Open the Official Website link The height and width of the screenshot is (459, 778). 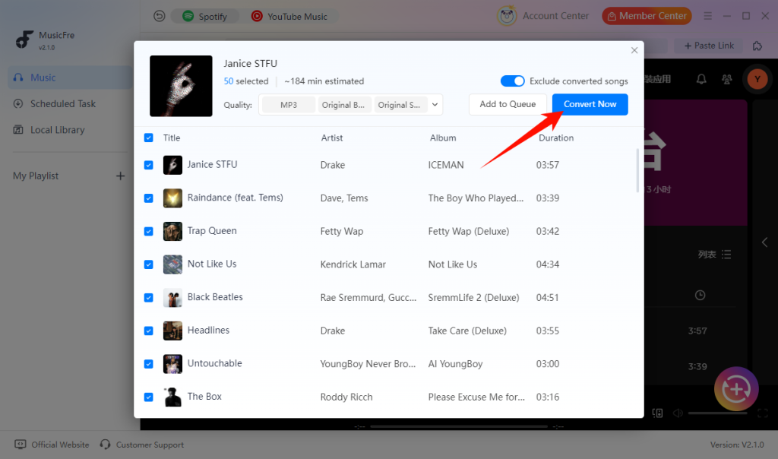[x=52, y=445]
